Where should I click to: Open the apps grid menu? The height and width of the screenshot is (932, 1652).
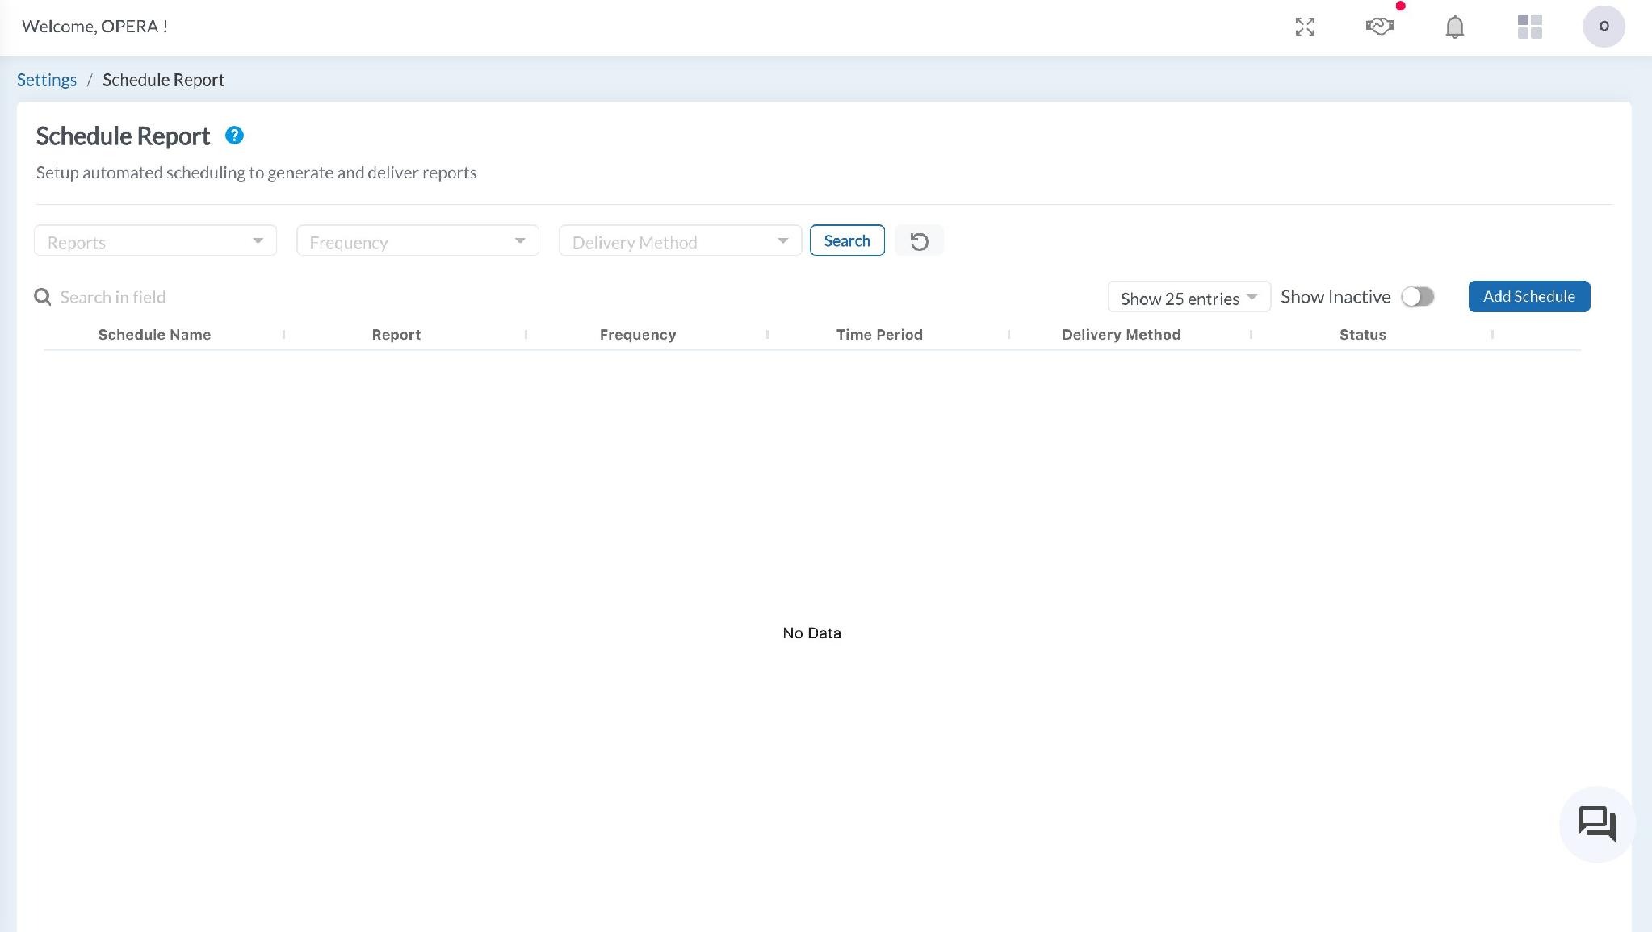pyautogui.click(x=1529, y=27)
